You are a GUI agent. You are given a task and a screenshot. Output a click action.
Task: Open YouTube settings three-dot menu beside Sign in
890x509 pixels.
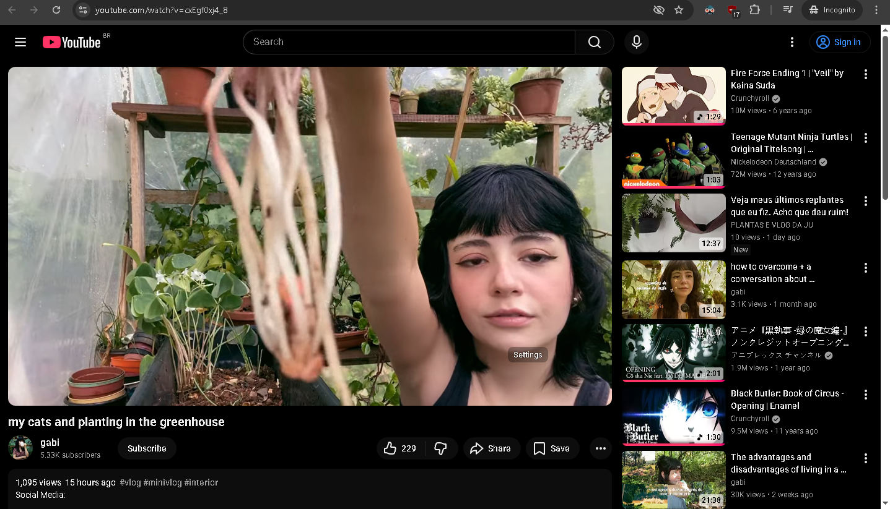point(792,42)
